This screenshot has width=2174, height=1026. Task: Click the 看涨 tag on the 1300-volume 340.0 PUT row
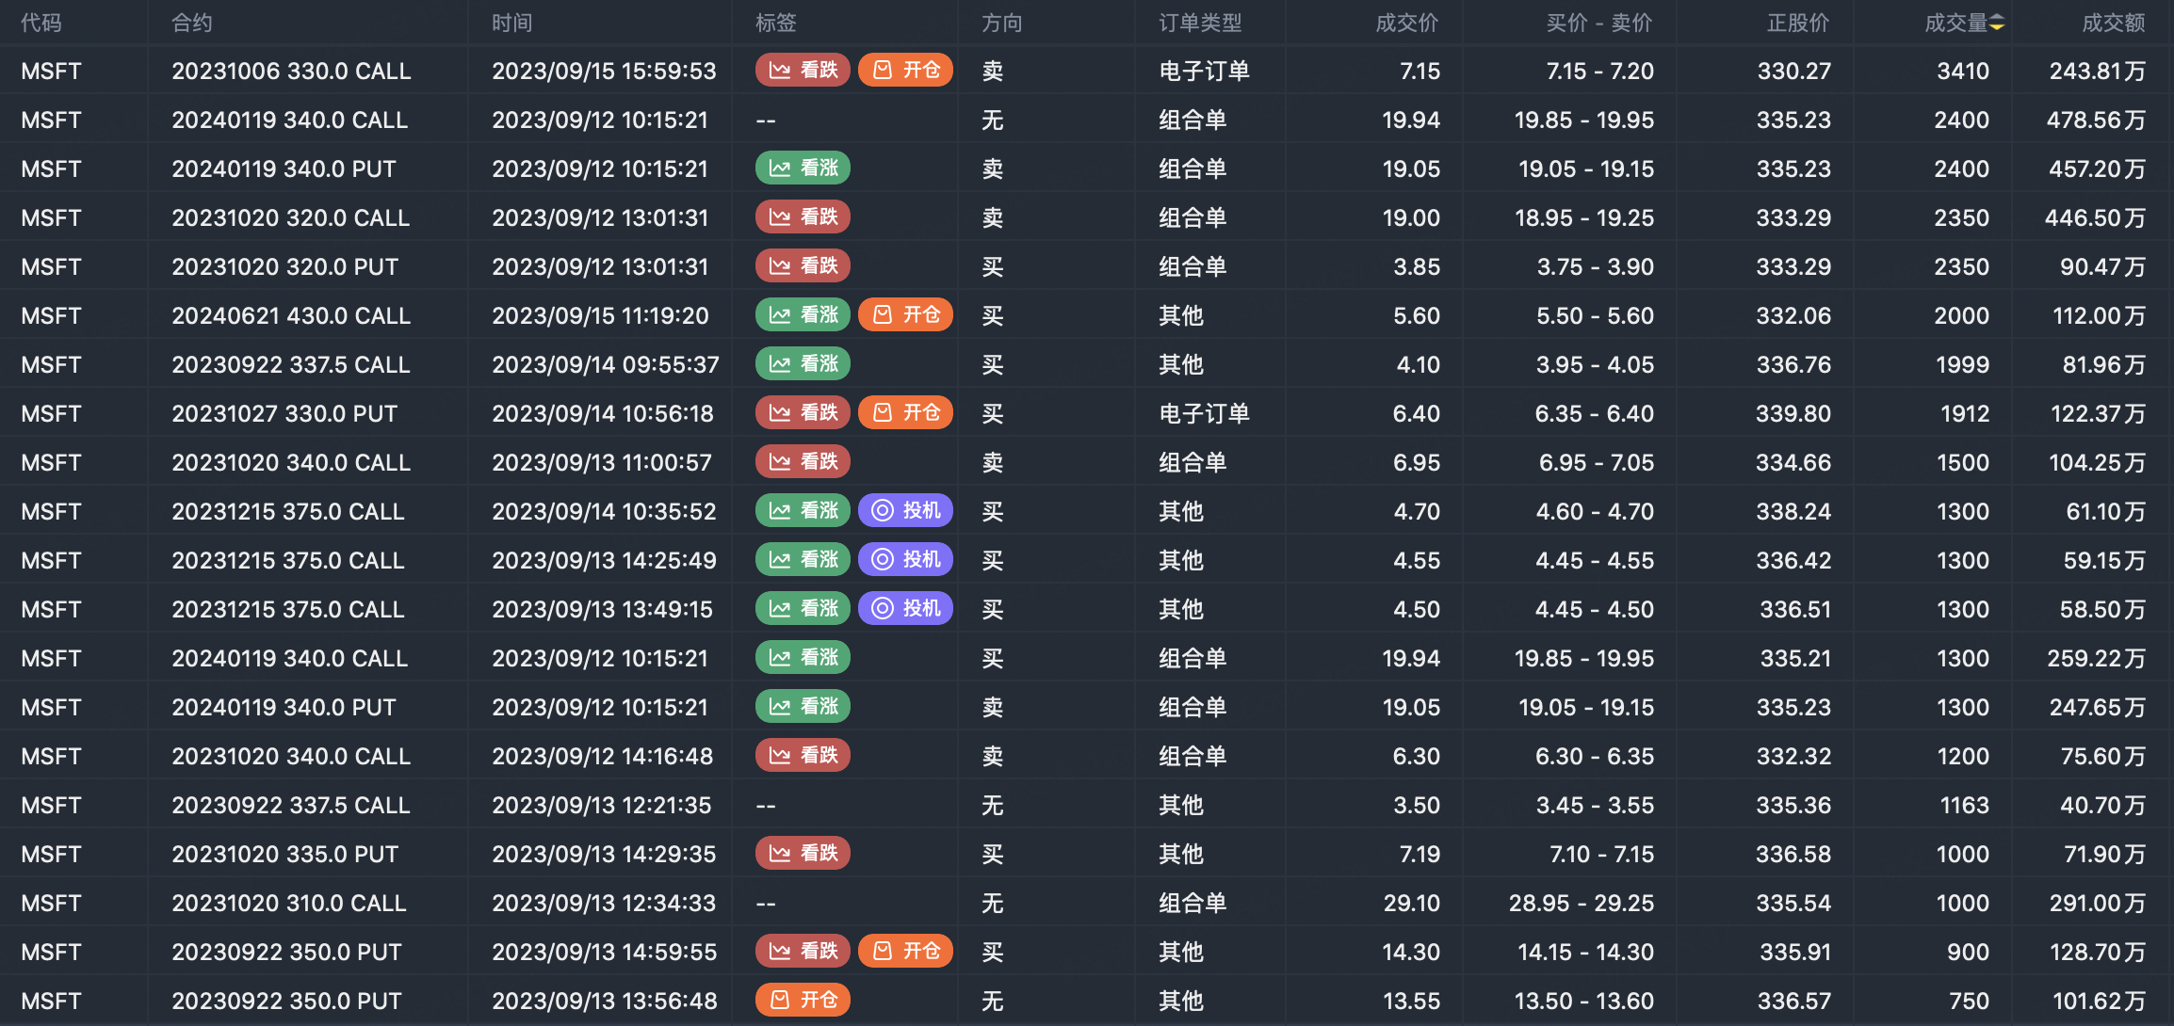(803, 707)
